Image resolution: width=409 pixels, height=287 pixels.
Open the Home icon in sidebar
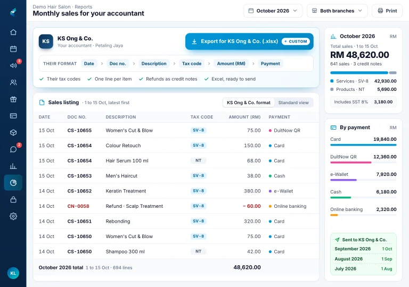pos(13,32)
